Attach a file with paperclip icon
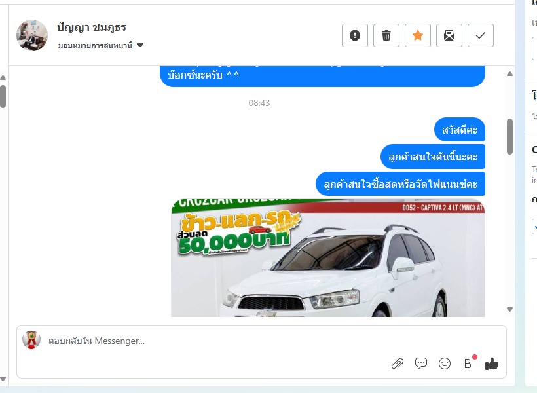 (x=398, y=364)
